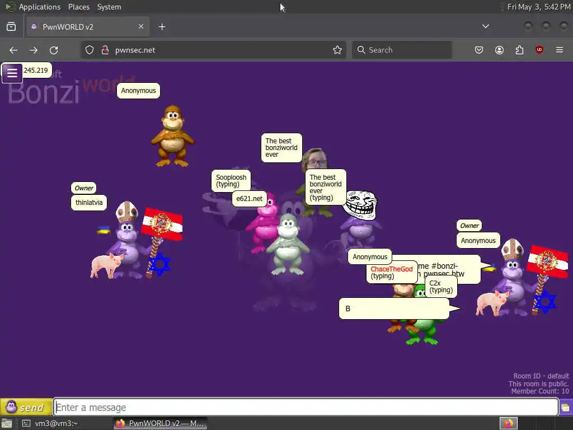This screenshot has height=430, width=573.
Task: Click the Enter a message chat input
Action: point(306,407)
